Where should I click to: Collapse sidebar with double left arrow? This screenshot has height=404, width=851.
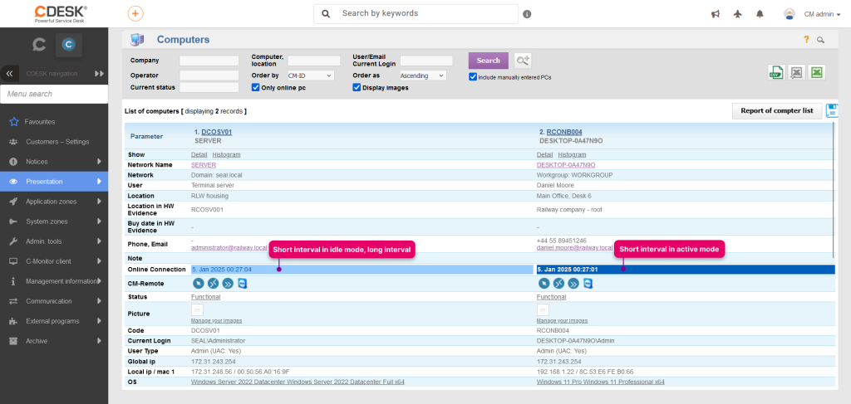pos(10,74)
